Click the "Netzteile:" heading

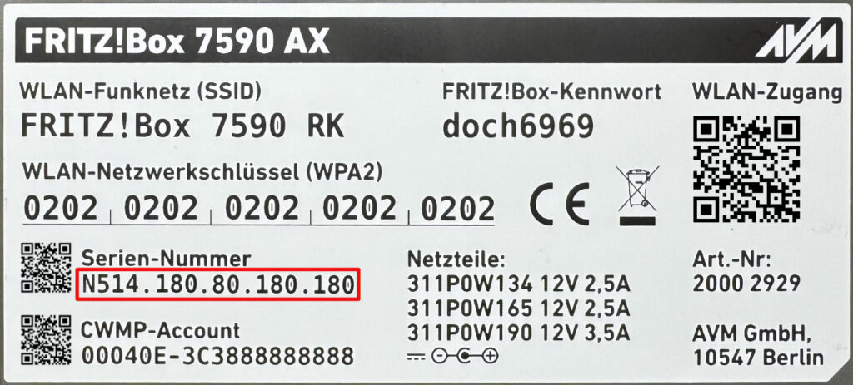point(456,259)
